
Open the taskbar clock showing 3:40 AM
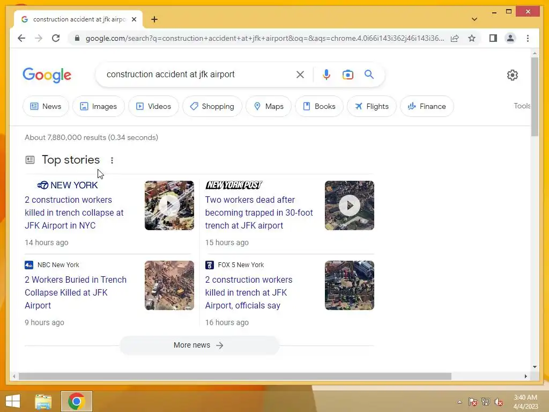coord(525,402)
